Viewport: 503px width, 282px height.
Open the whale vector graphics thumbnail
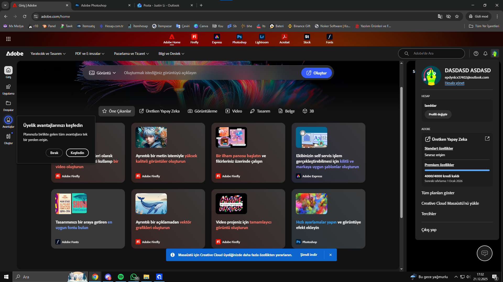tap(151, 204)
